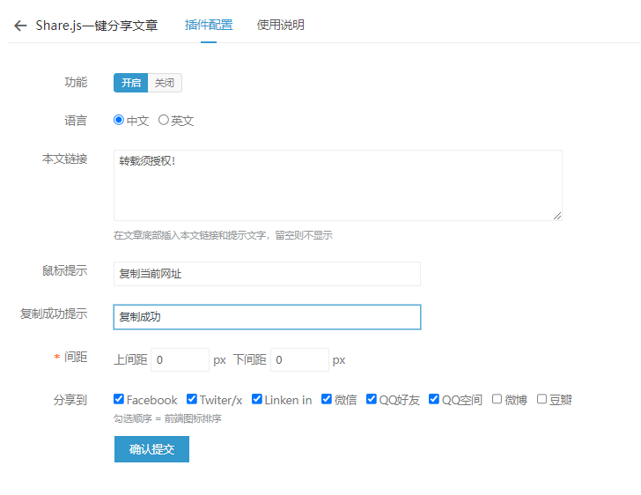Image resolution: width=641 pixels, height=495 pixels.
Task: Enable the 微博 share checkbox
Action: [x=497, y=399]
